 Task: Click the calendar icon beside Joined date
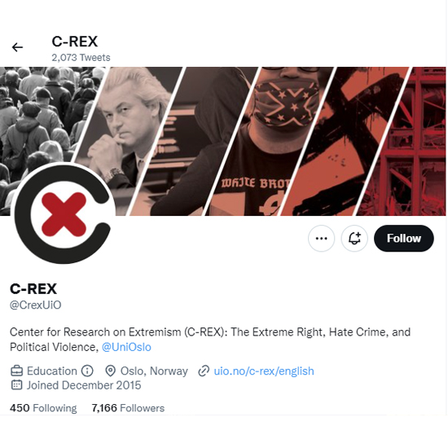coord(16,384)
